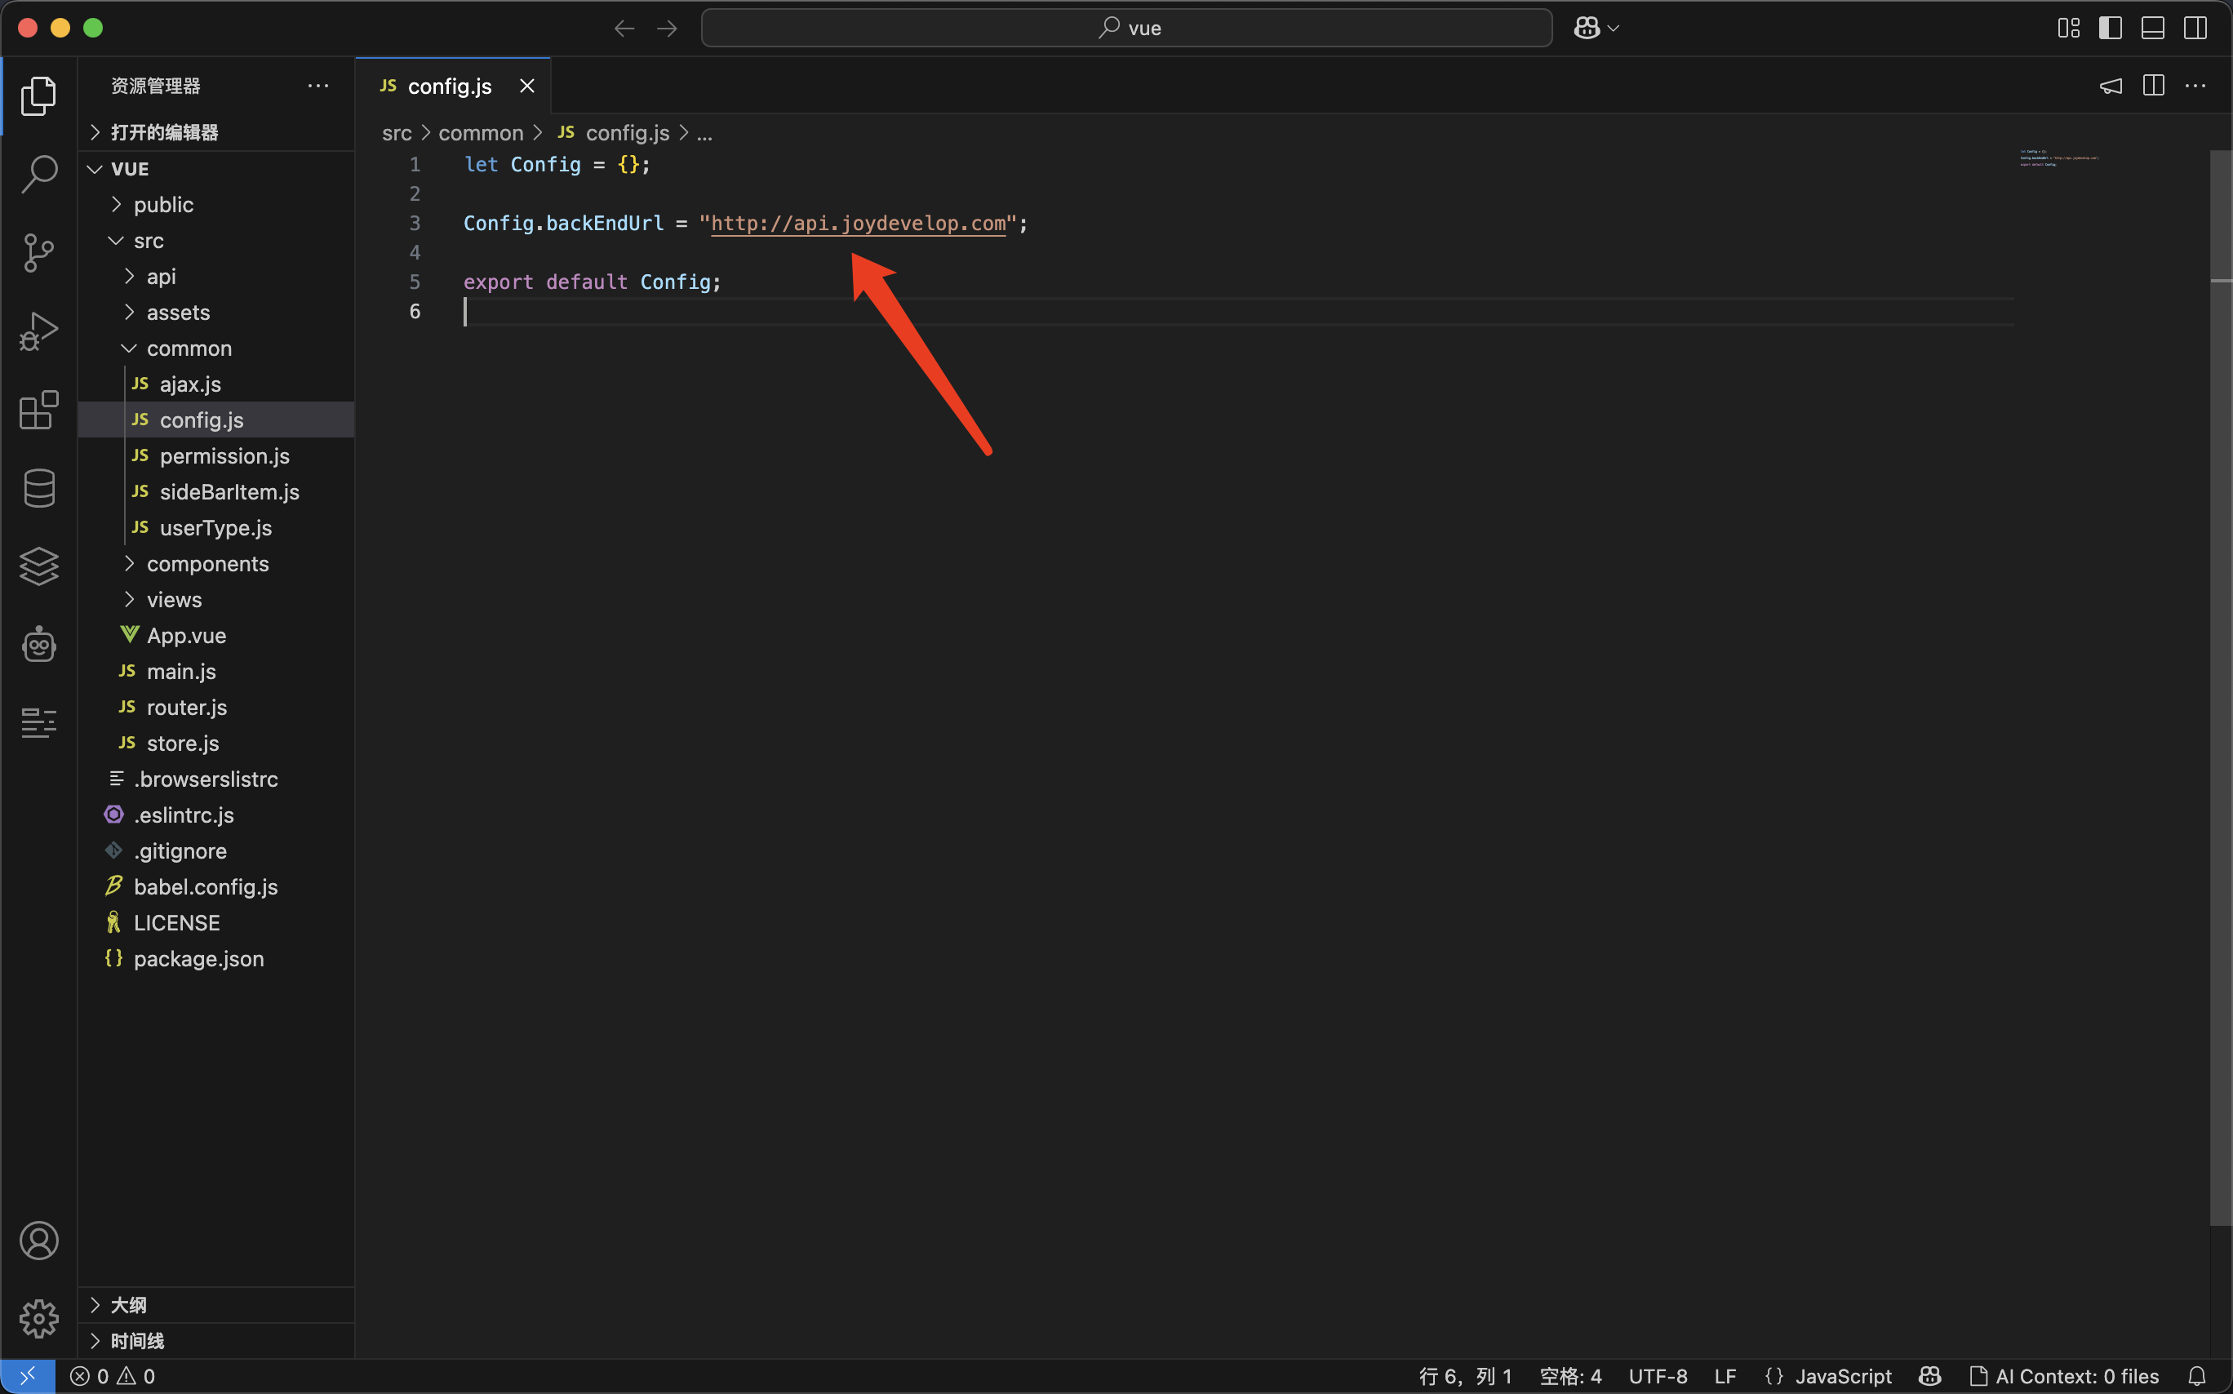The image size is (2233, 1394).
Task: Close the config.js tab
Action: point(526,86)
